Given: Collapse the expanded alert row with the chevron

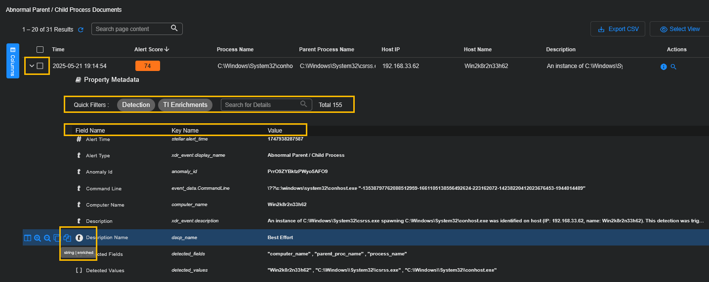Looking at the screenshot, I should (x=32, y=66).
